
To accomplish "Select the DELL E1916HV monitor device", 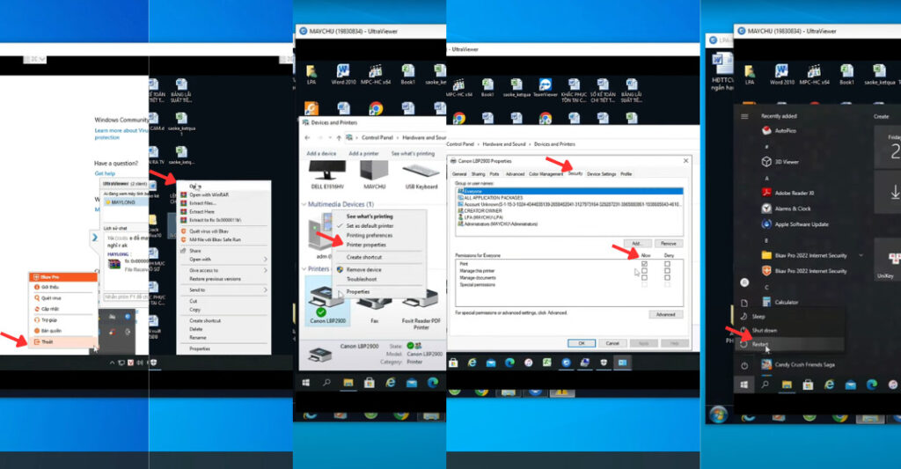I will 327,175.
